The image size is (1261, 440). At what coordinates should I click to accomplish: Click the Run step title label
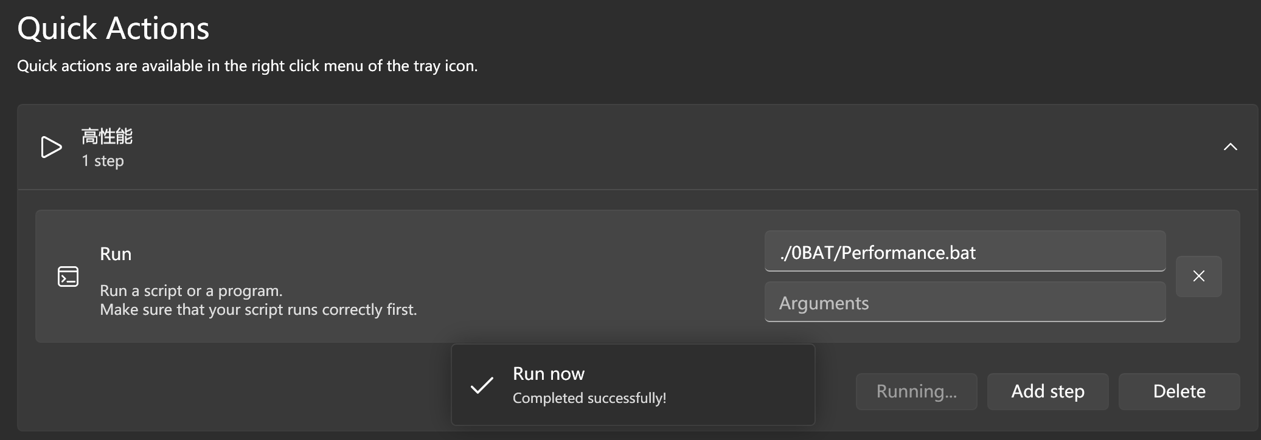[x=116, y=254]
